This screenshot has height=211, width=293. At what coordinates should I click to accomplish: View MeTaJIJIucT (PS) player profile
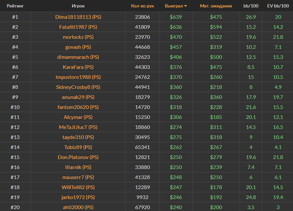pyautogui.click(x=78, y=127)
